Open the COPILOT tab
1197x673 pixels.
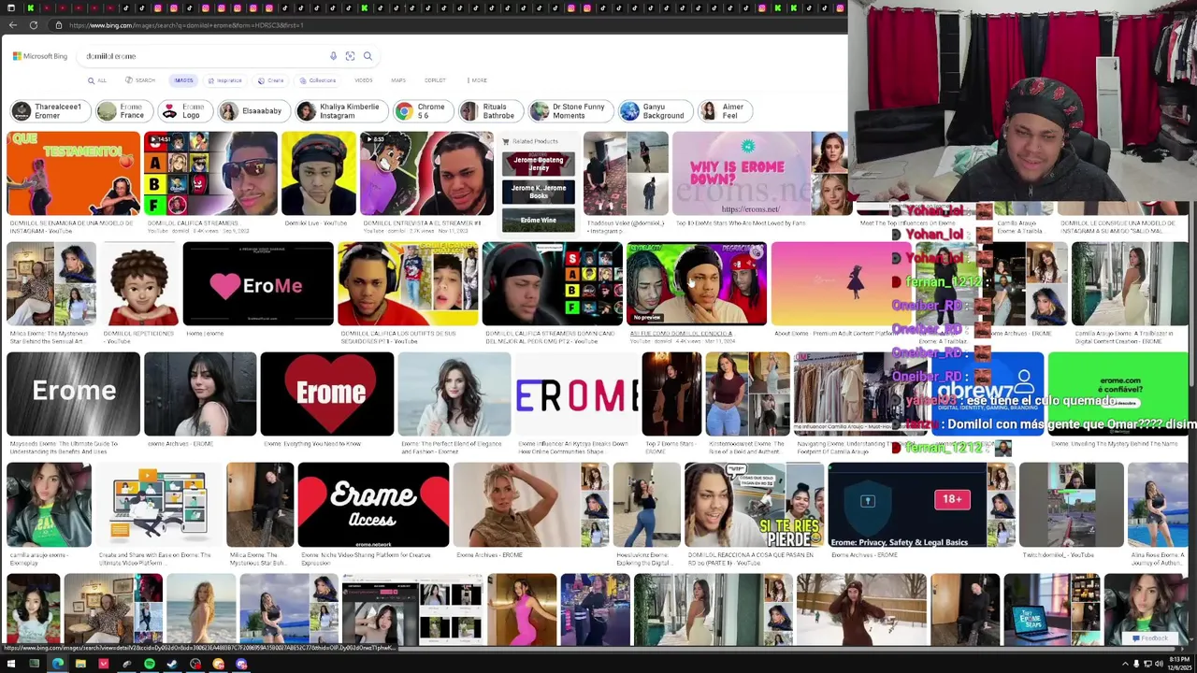[x=435, y=80]
